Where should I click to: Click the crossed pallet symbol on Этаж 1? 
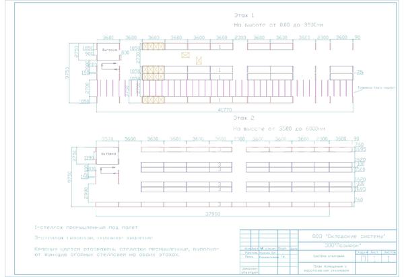click(185, 56)
